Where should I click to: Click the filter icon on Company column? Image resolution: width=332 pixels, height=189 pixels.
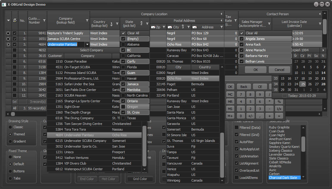[87, 21]
